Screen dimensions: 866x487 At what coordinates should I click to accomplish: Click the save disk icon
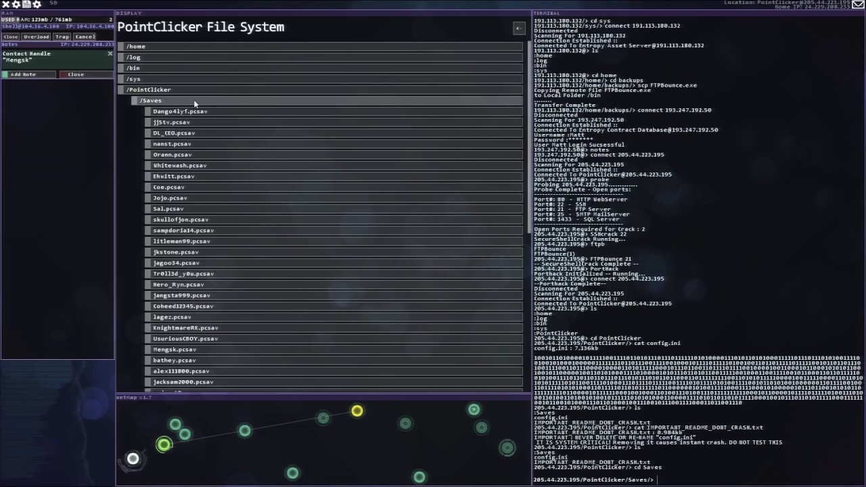coord(26,5)
